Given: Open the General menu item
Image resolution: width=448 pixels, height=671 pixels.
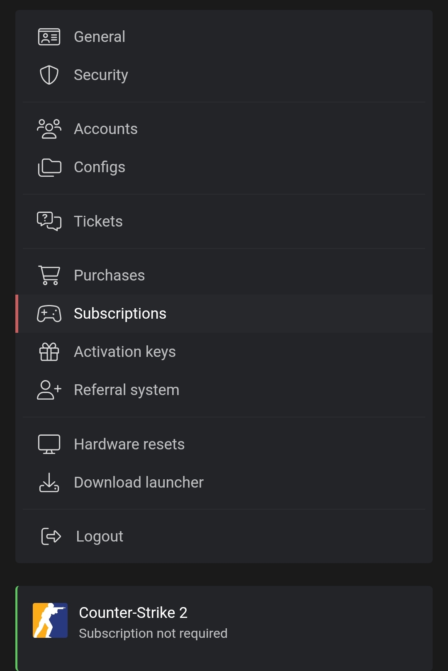Looking at the screenshot, I should pos(224,37).
